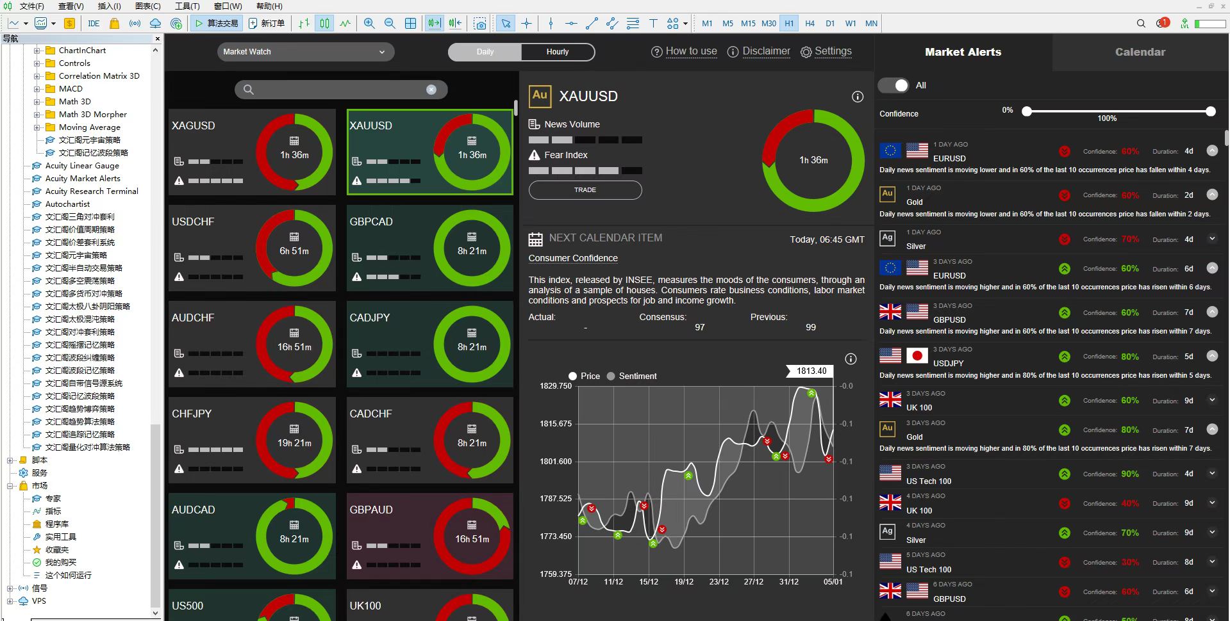Switch view to Hourly
The height and width of the screenshot is (621, 1230).
[x=557, y=52]
